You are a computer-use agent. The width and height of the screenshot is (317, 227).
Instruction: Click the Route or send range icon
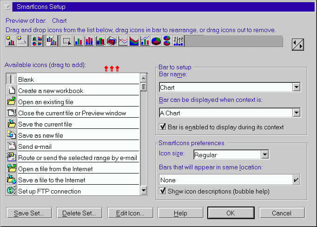click(12, 157)
